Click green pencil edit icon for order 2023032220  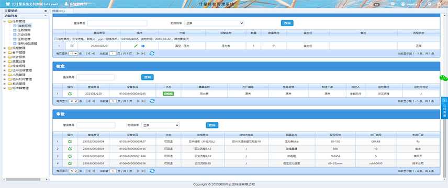(x=136, y=45)
